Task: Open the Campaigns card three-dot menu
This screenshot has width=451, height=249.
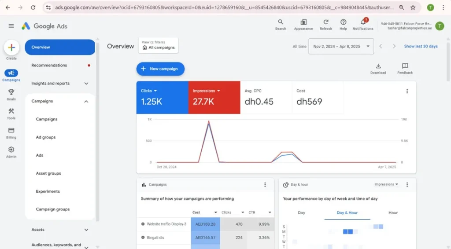Action: coord(265,185)
